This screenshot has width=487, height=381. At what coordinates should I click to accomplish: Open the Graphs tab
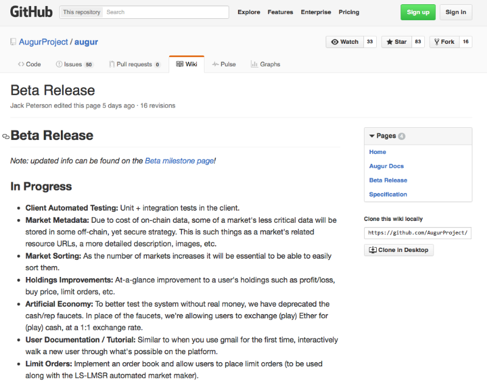click(x=265, y=65)
